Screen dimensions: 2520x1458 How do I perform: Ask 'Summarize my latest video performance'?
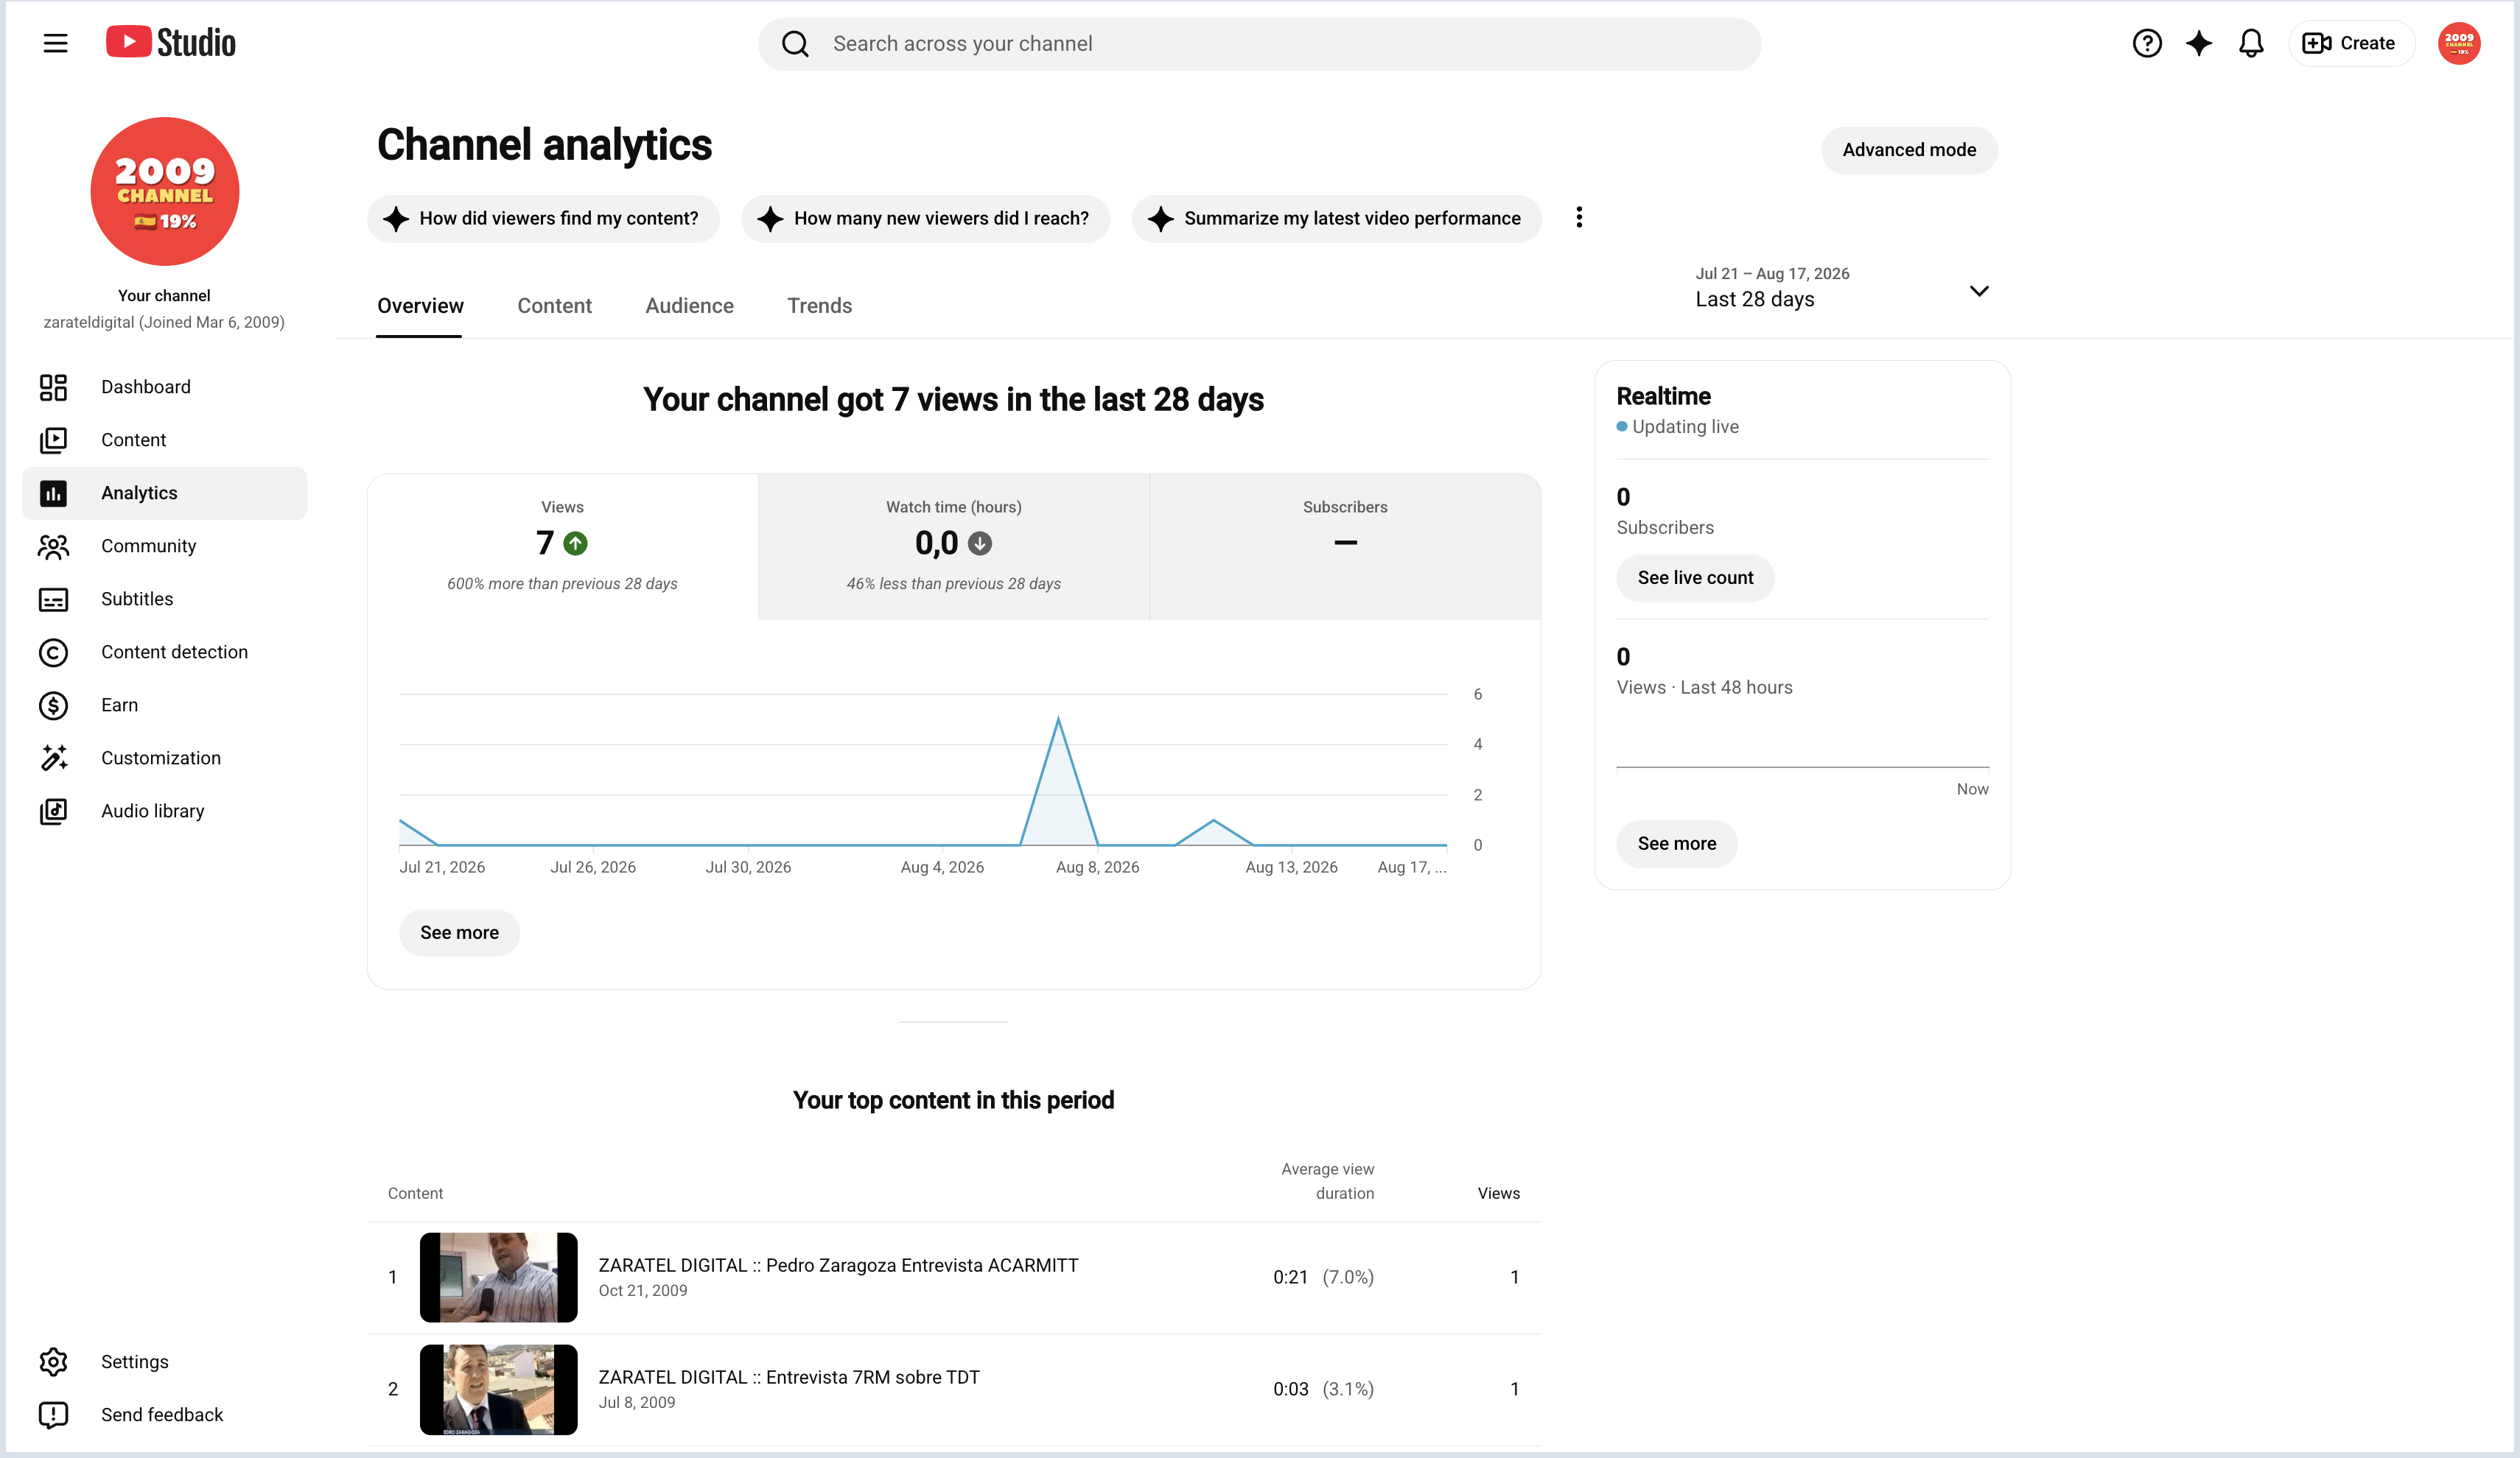1336,218
